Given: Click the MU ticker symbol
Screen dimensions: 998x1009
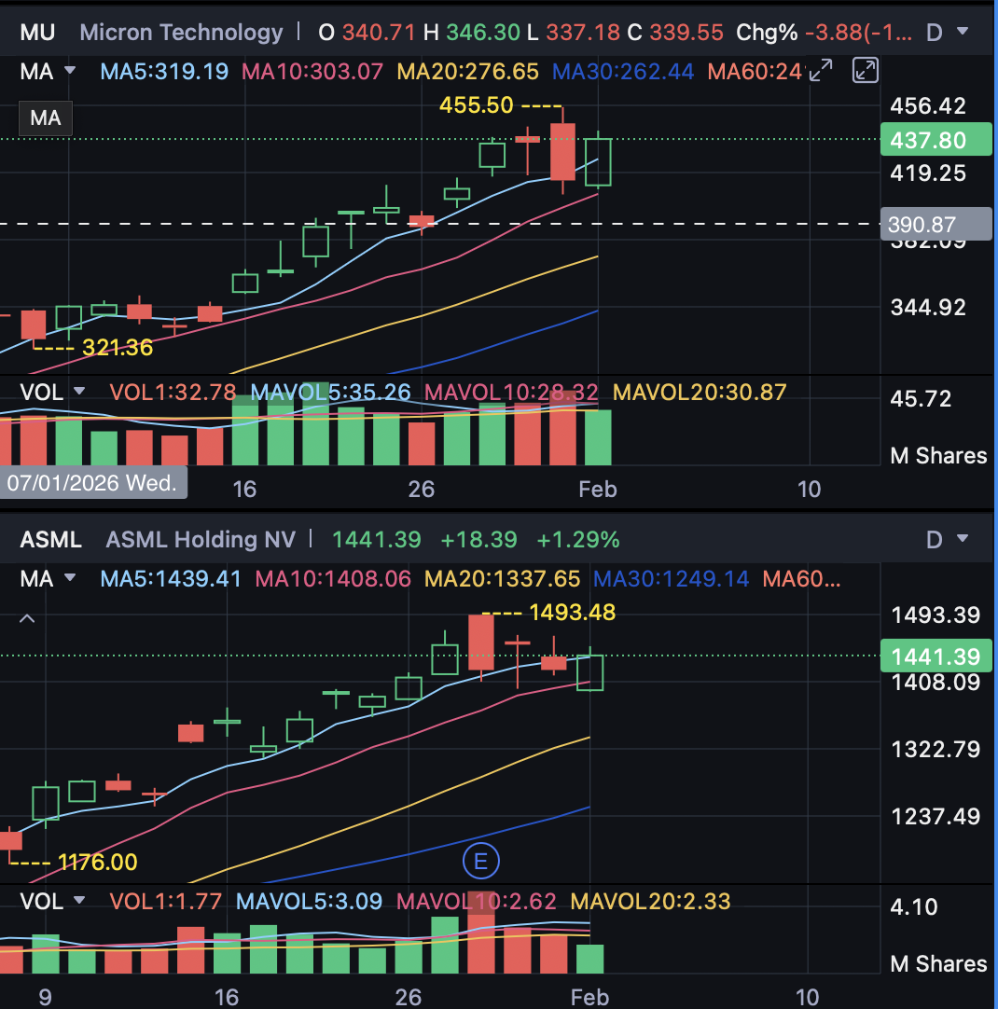Looking at the screenshot, I should pos(37,33).
